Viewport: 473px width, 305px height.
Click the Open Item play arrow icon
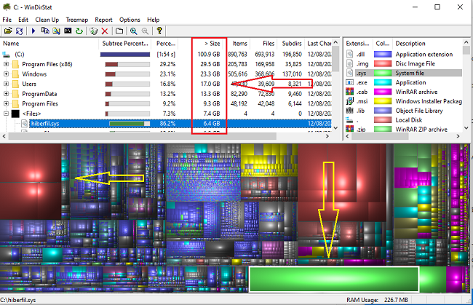pyautogui.click(x=33, y=31)
